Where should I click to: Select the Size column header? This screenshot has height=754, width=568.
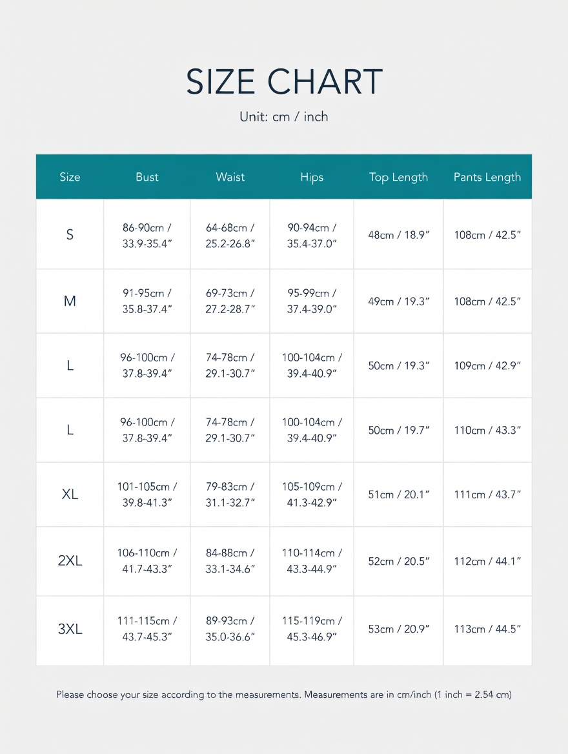(x=70, y=177)
